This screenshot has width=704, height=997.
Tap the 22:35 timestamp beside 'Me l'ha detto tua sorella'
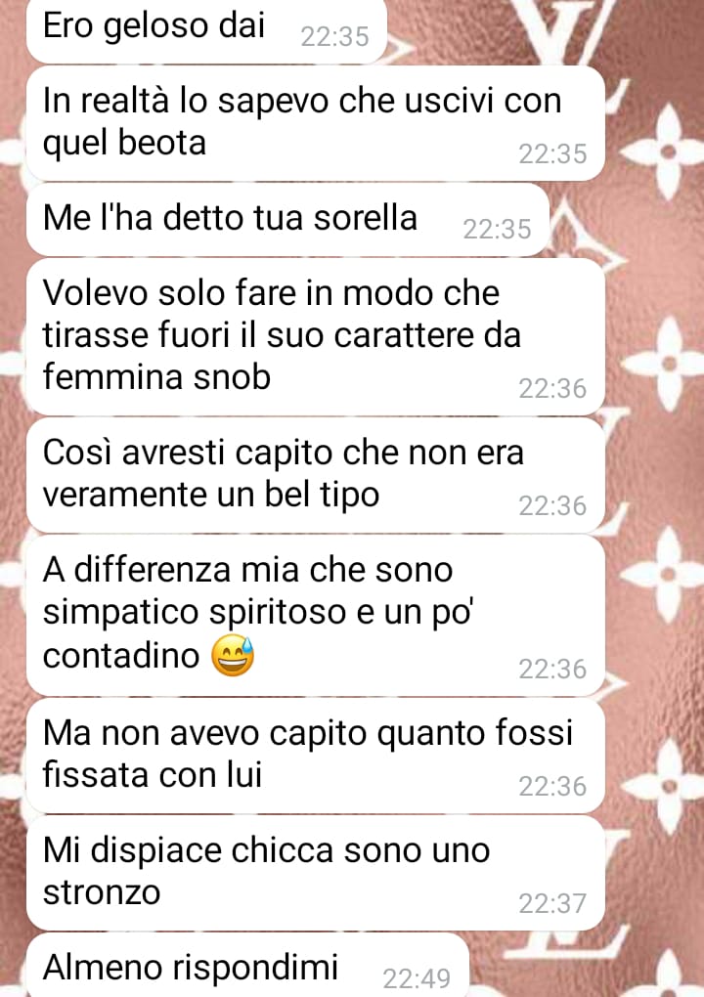coord(497,229)
